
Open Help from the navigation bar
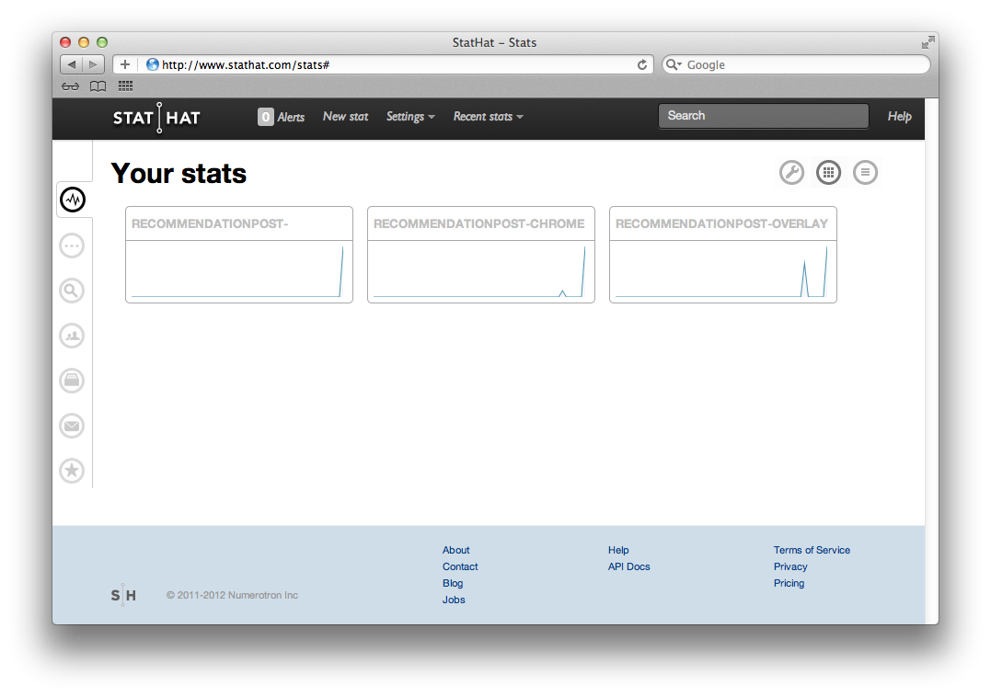pyautogui.click(x=899, y=116)
